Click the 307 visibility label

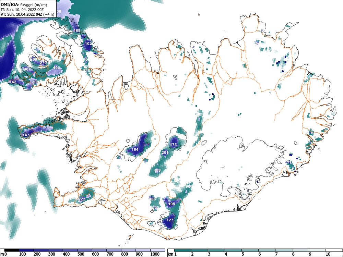tap(27, 69)
